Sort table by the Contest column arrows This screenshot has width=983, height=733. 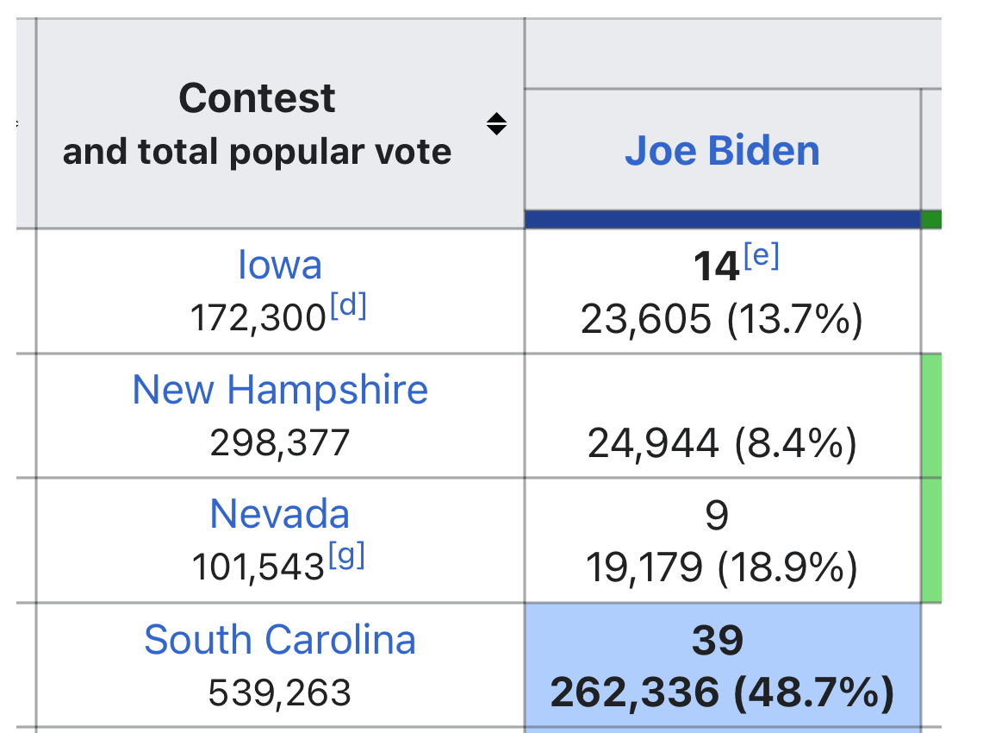[495, 124]
